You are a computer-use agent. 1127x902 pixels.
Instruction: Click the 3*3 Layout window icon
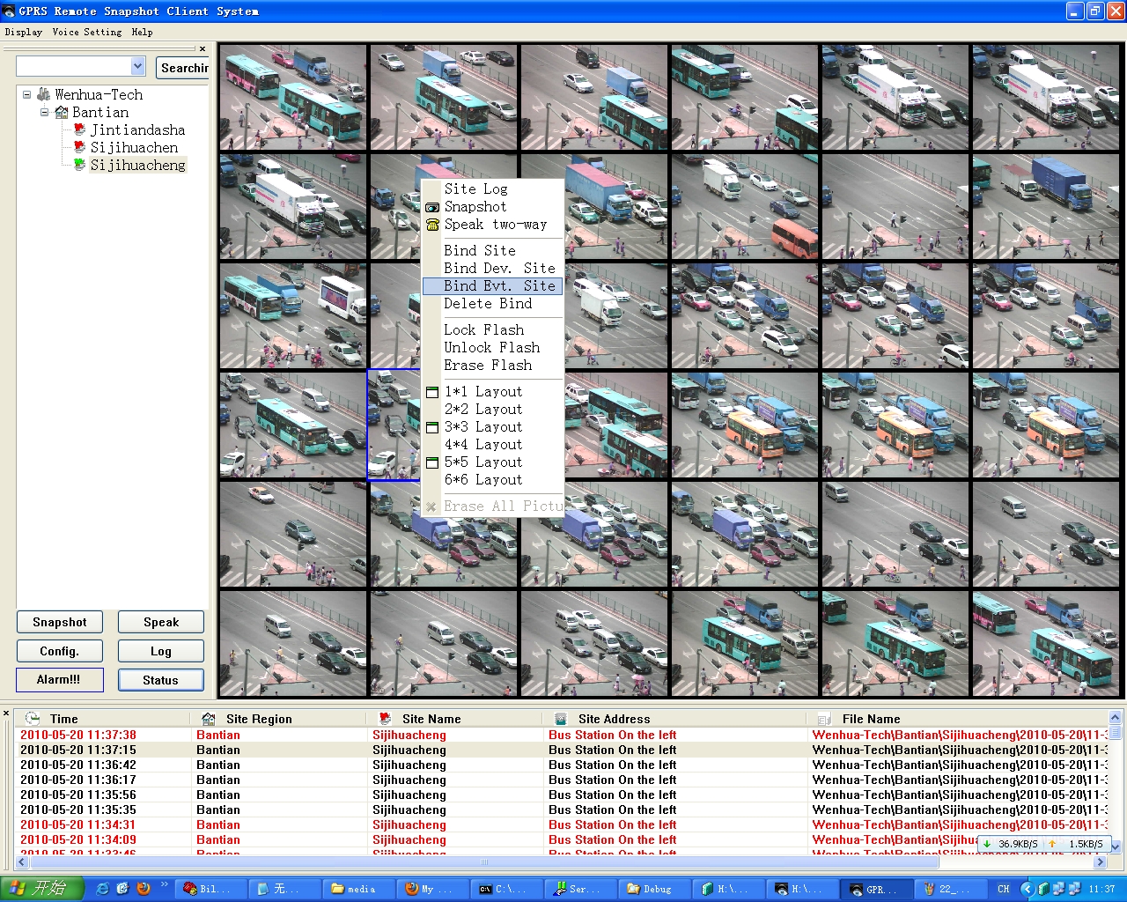[432, 427]
